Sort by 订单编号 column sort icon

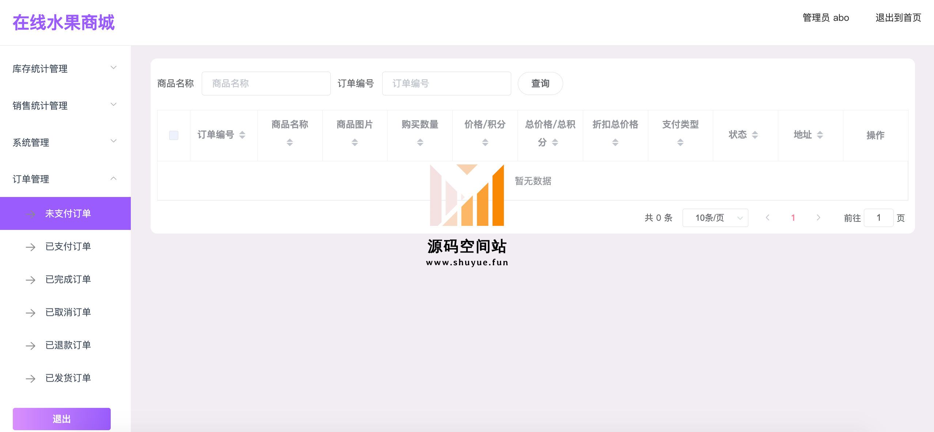point(242,135)
